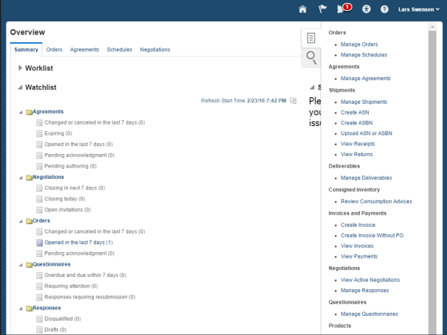Select Opened in the last 7 days (1)
447x335 pixels.
coord(78,243)
